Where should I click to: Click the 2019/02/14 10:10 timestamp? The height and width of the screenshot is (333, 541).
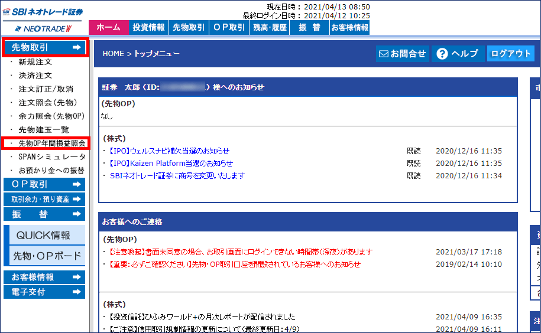468,264
